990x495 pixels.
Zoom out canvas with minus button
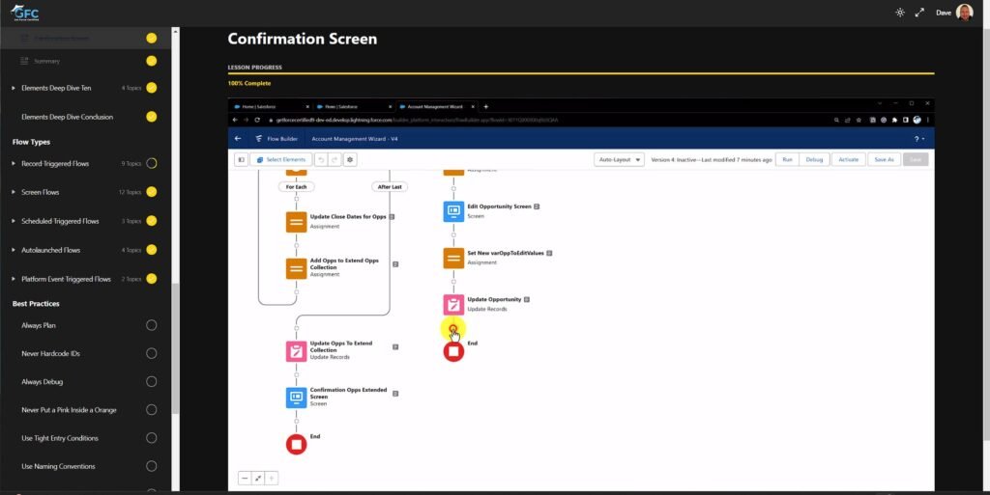245,479
